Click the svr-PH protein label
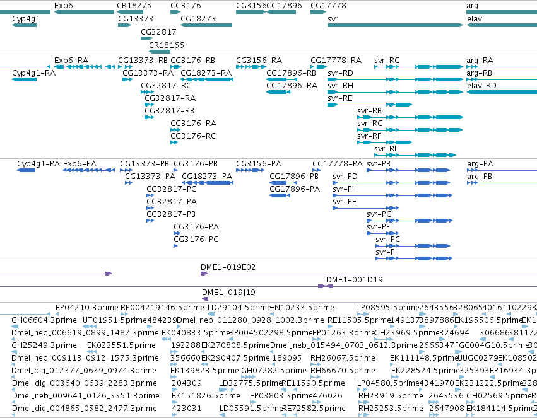 click(x=345, y=190)
